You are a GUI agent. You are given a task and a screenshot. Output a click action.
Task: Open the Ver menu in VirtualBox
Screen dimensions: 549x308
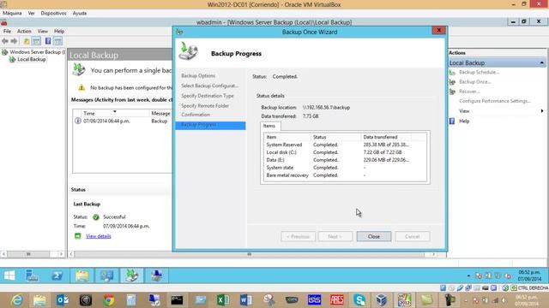click(x=31, y=14)
